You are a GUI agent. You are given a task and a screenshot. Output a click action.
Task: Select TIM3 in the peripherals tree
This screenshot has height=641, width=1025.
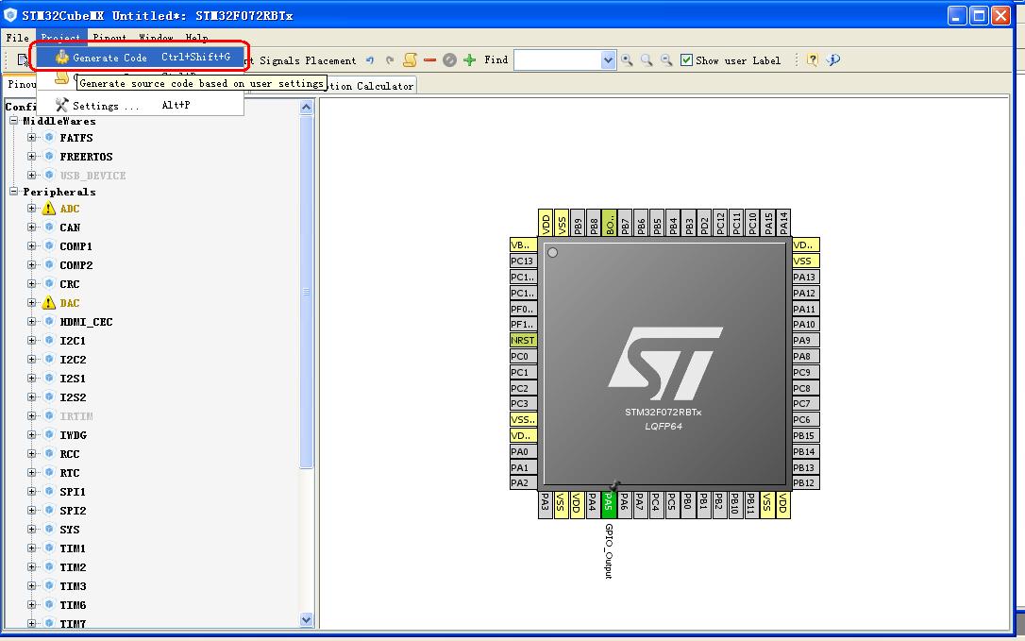(x=73, y=586)
